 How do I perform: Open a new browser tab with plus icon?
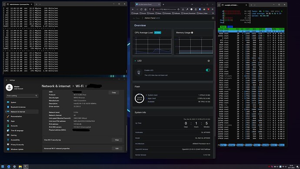[163, 4]
